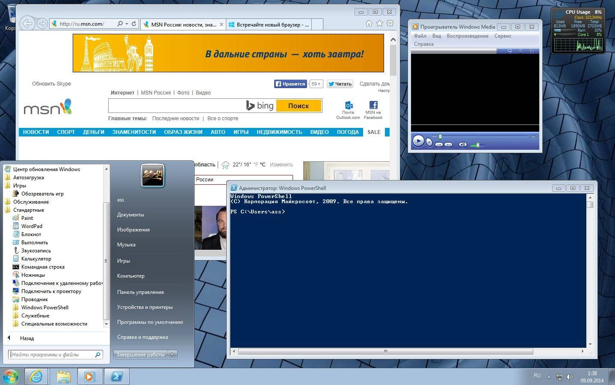Screen dimensions: 615x385
Task: Launch Командная строка from Start menu
Action: [x=43, y=267]
